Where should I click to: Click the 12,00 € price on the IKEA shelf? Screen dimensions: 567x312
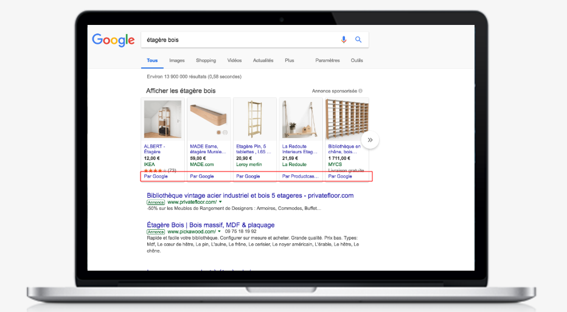click(x=152, y=158)
